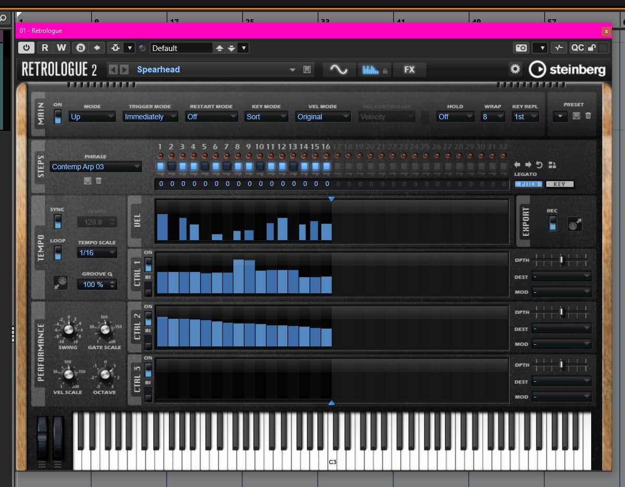Open the Trigger Mode Immediately dropdown
Image resolution: width=625 pixels, height=487 pixels.
(x=151, y=117)
